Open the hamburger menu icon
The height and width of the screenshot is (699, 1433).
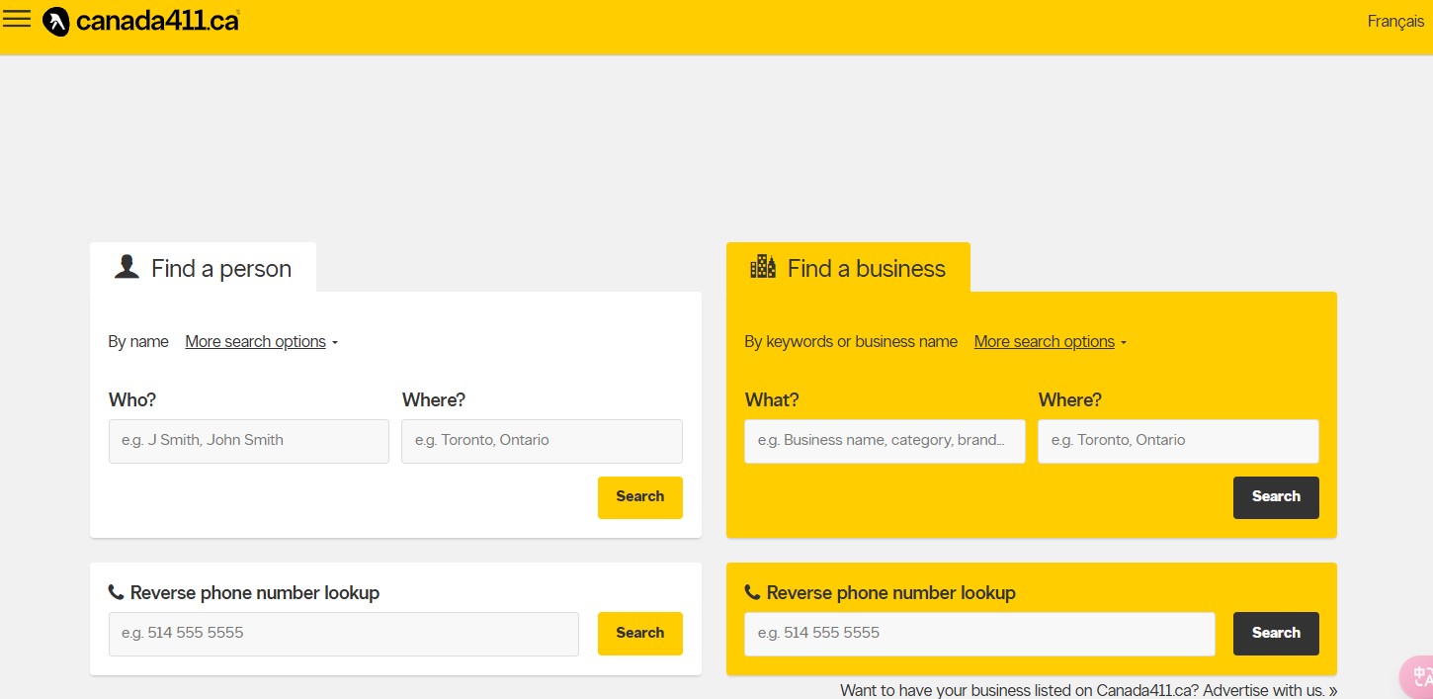coord(17,20)
